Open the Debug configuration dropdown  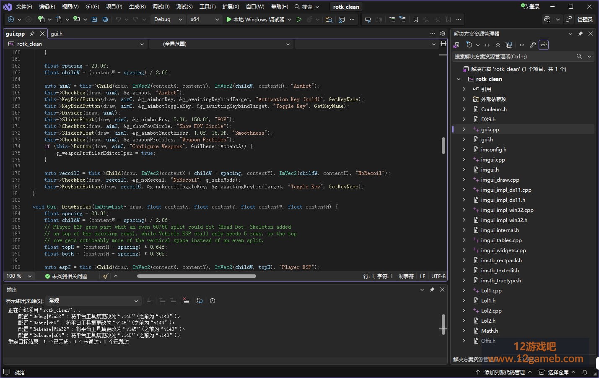tap(168, 19)
